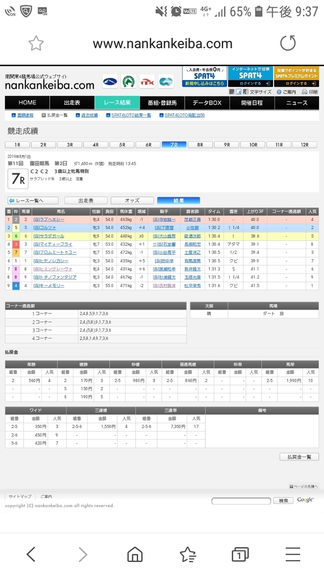
Task: Bookmark page with star icon in address bar
Action: [x=36, y=44]
